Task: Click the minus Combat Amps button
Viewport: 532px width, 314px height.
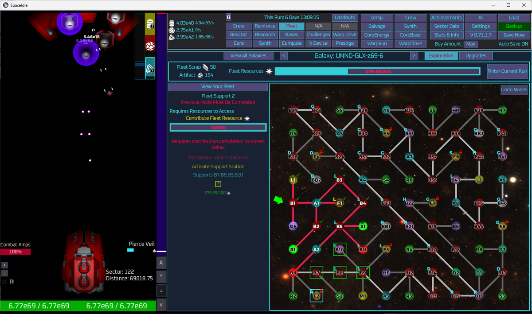Action: point(4,273)
